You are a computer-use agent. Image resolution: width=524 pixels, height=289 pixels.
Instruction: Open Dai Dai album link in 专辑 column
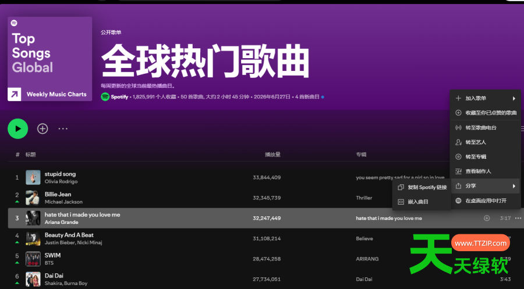[364, 279]
